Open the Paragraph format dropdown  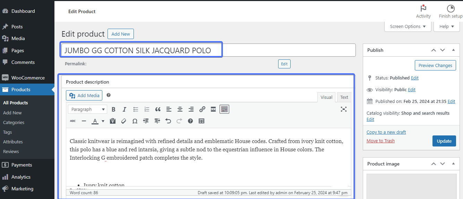click(x=87, y=110)
